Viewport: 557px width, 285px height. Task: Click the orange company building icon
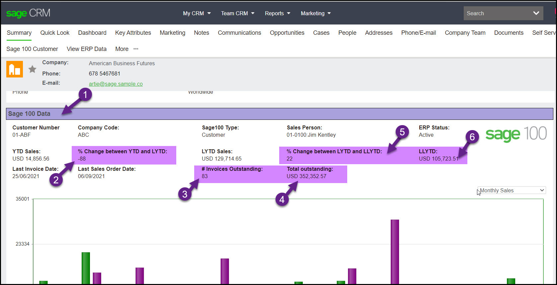click(x=15, y=69)
